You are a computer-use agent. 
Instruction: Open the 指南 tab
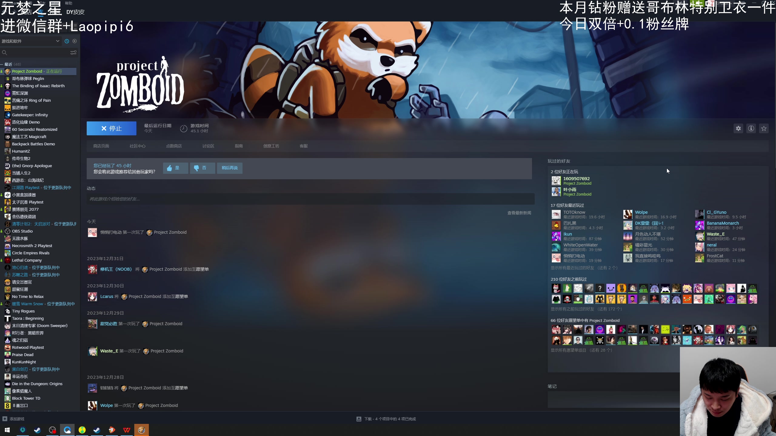point(239,146)
